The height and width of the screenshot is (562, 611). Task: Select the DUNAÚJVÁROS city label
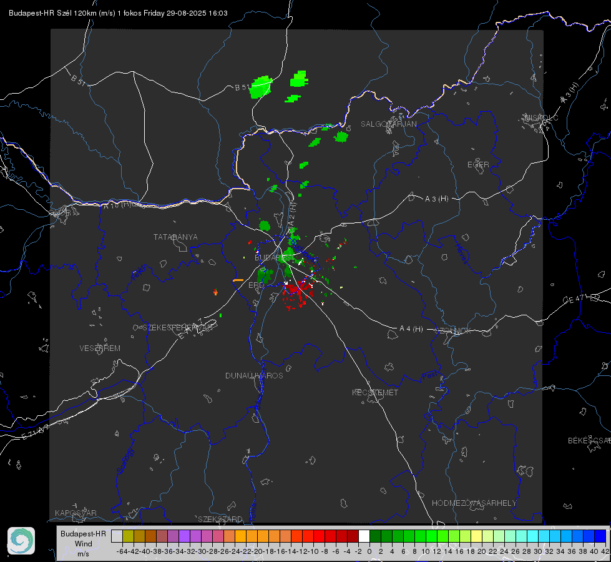pyautogui.click(x=254, y=375)
